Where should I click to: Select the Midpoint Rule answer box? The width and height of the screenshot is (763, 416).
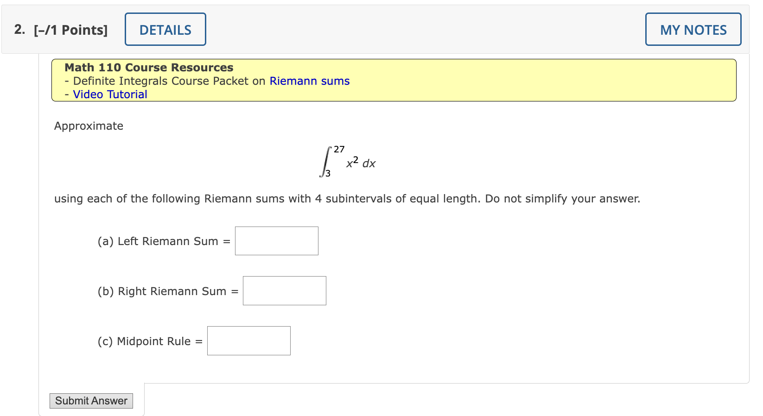(248, 340)
